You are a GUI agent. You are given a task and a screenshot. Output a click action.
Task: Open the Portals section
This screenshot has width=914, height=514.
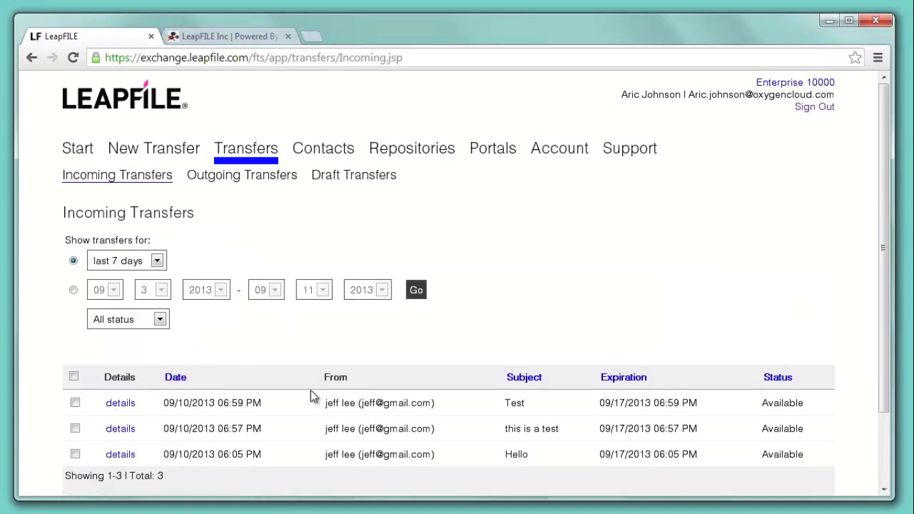click(x=493, y=148)
